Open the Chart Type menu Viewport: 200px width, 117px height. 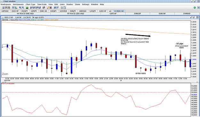(30, 4)
